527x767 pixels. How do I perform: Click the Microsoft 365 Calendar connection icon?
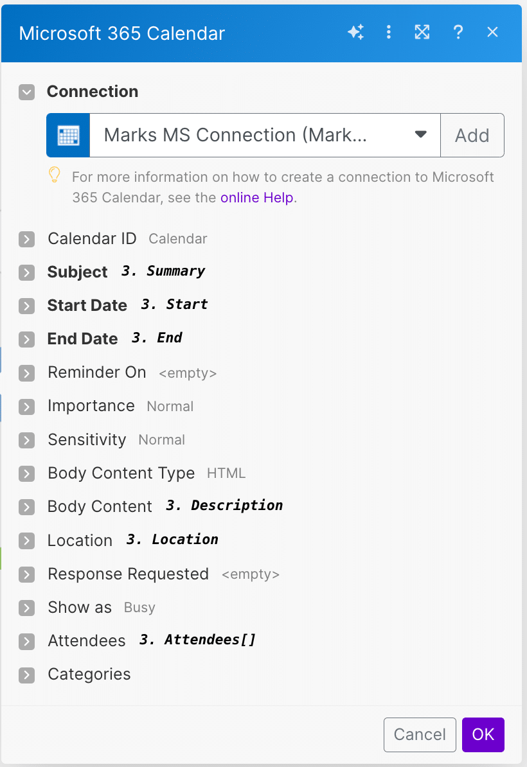pos(67,135)
